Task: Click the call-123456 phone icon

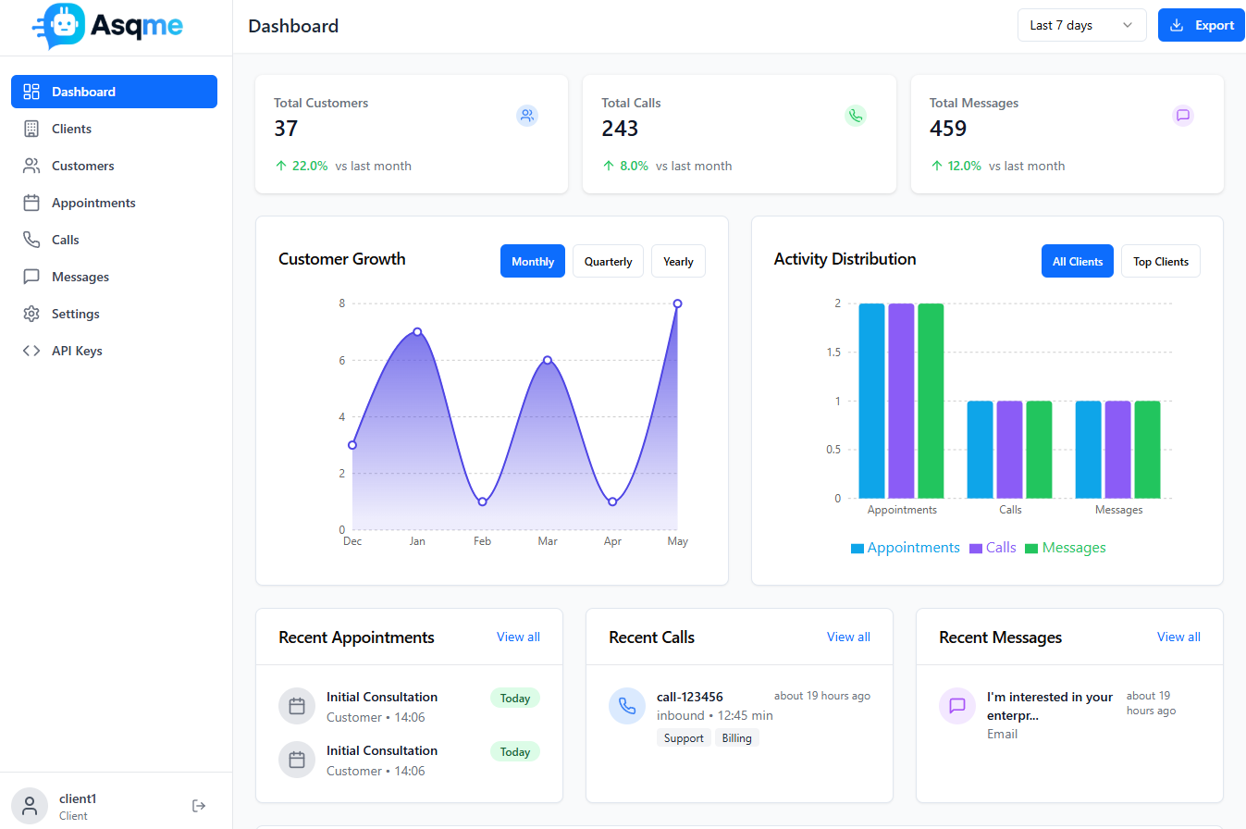Action: (x=627, y=706)
